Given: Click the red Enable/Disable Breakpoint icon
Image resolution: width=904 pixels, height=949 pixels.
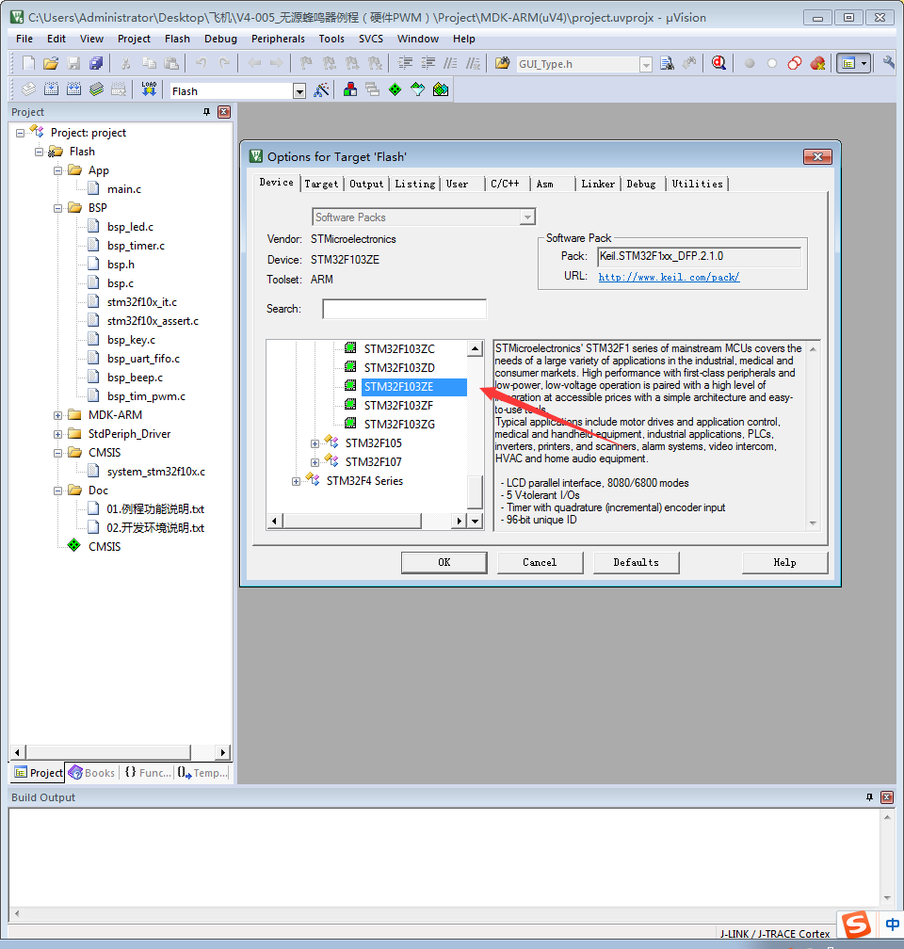Looking at the screenshot, I should (795, 63).
